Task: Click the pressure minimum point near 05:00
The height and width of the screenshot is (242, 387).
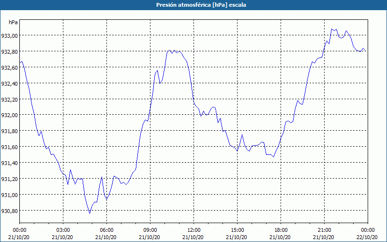Action: tap(90, 213)
